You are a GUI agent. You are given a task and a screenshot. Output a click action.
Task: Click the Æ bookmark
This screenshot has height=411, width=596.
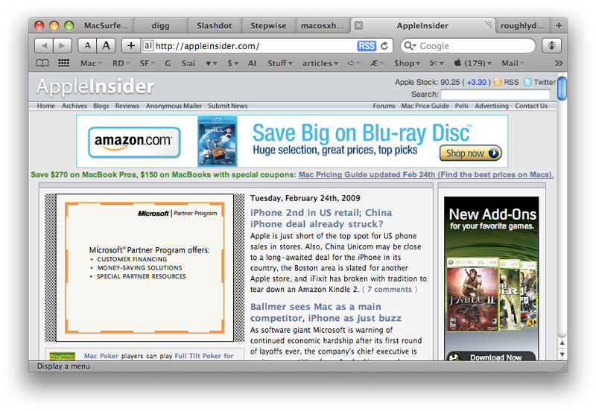[377, 63]
